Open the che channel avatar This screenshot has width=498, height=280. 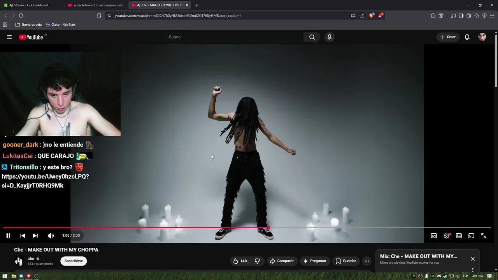pos(19,261)
